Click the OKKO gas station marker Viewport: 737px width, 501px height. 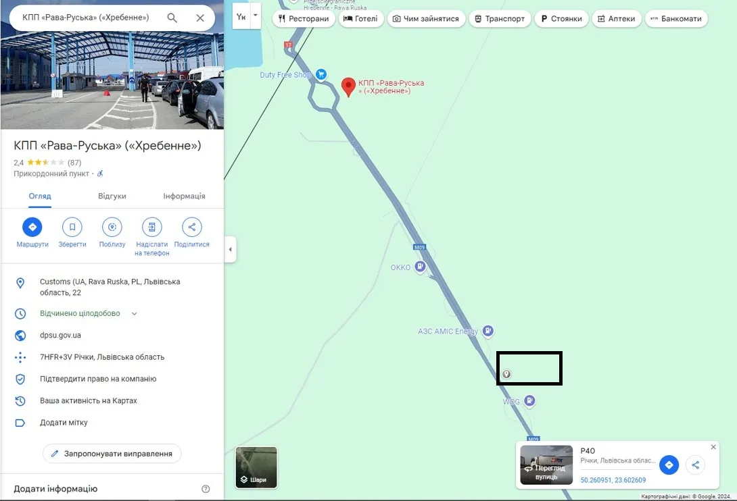[x=420, y=267]
